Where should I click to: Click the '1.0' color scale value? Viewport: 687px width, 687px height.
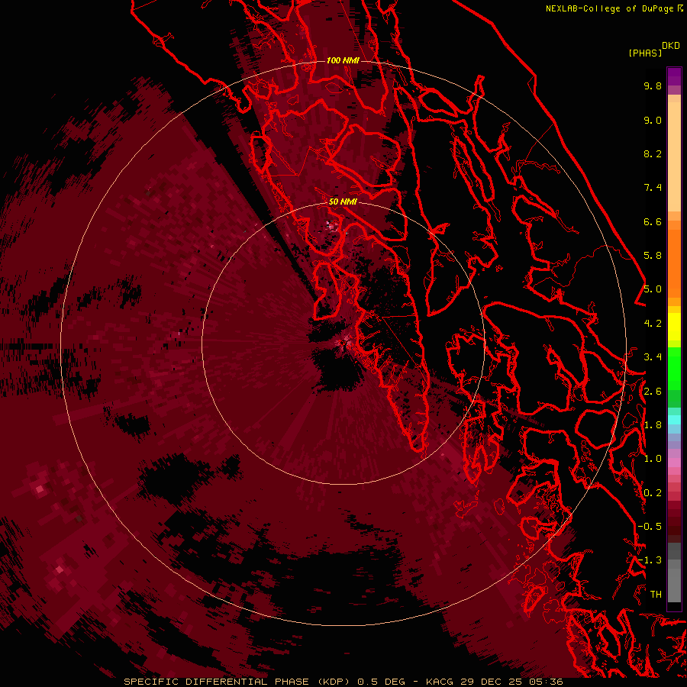tap(653, 460)
